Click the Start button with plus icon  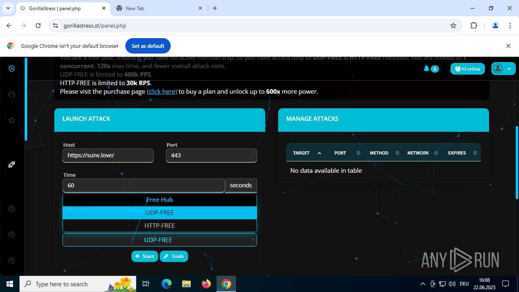[x=145, y=256]
